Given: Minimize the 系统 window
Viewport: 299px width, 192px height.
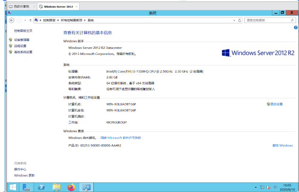Looking at the screenshot, I should [x=276, y=13].
